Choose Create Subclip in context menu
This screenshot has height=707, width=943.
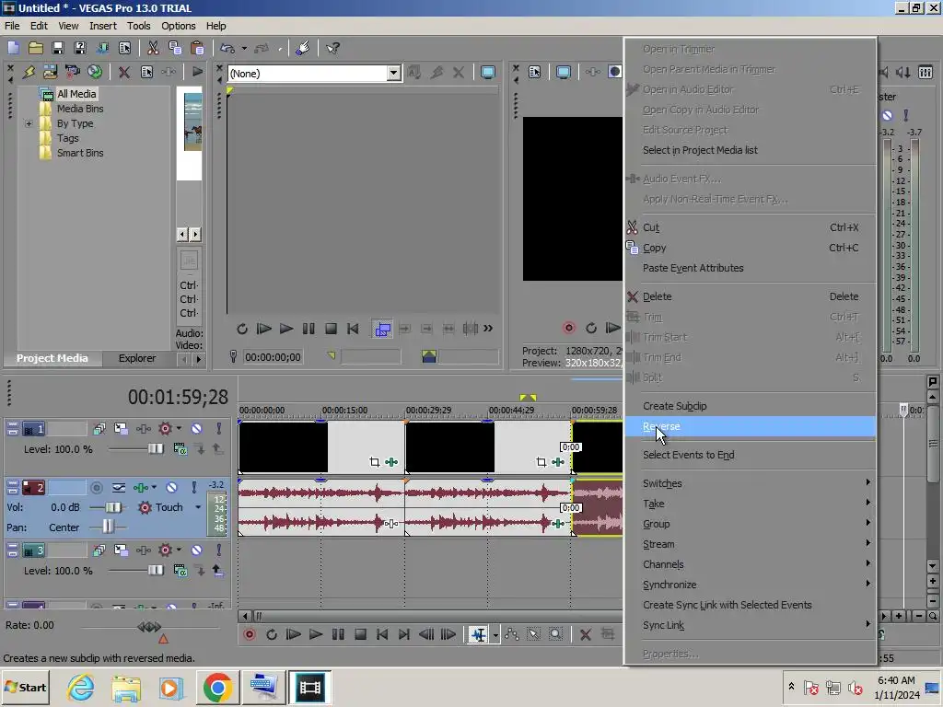750,406
